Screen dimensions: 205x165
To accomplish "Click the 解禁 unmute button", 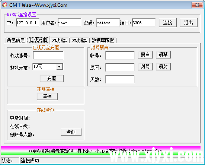I will point(163,54).
